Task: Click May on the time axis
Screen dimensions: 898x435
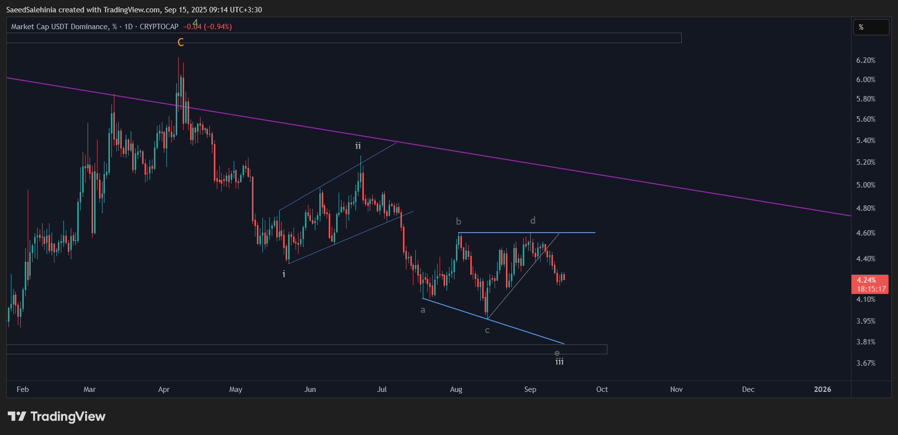Action: [236, 389]
